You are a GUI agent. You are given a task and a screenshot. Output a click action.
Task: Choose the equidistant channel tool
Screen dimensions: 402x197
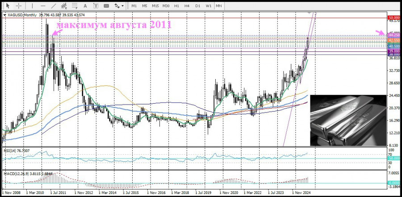64,6
